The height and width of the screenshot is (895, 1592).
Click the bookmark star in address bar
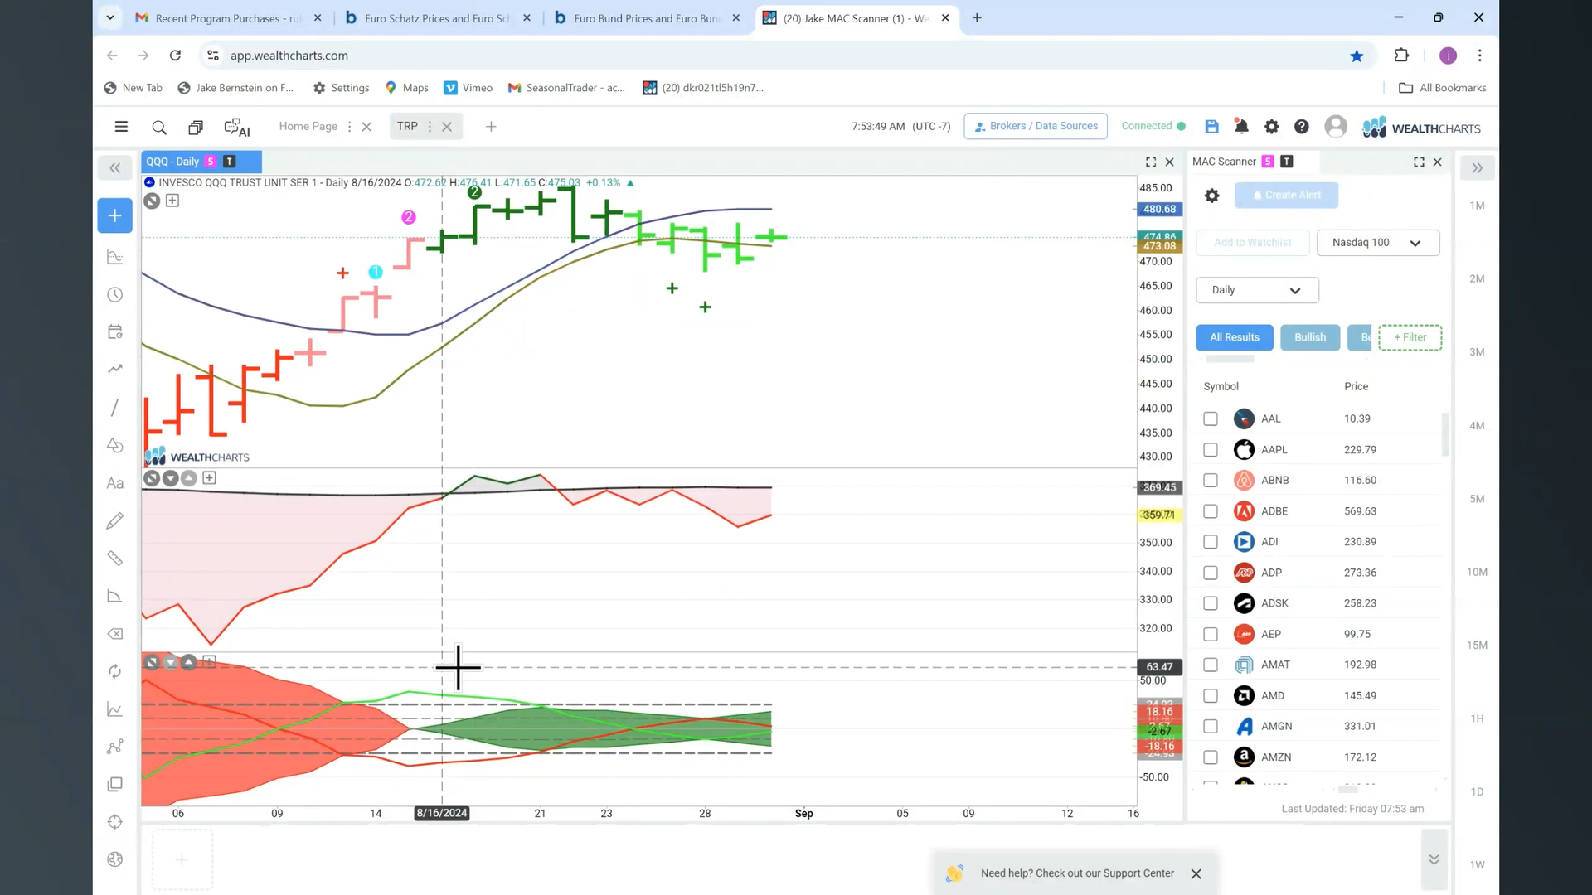(1357, 56)
